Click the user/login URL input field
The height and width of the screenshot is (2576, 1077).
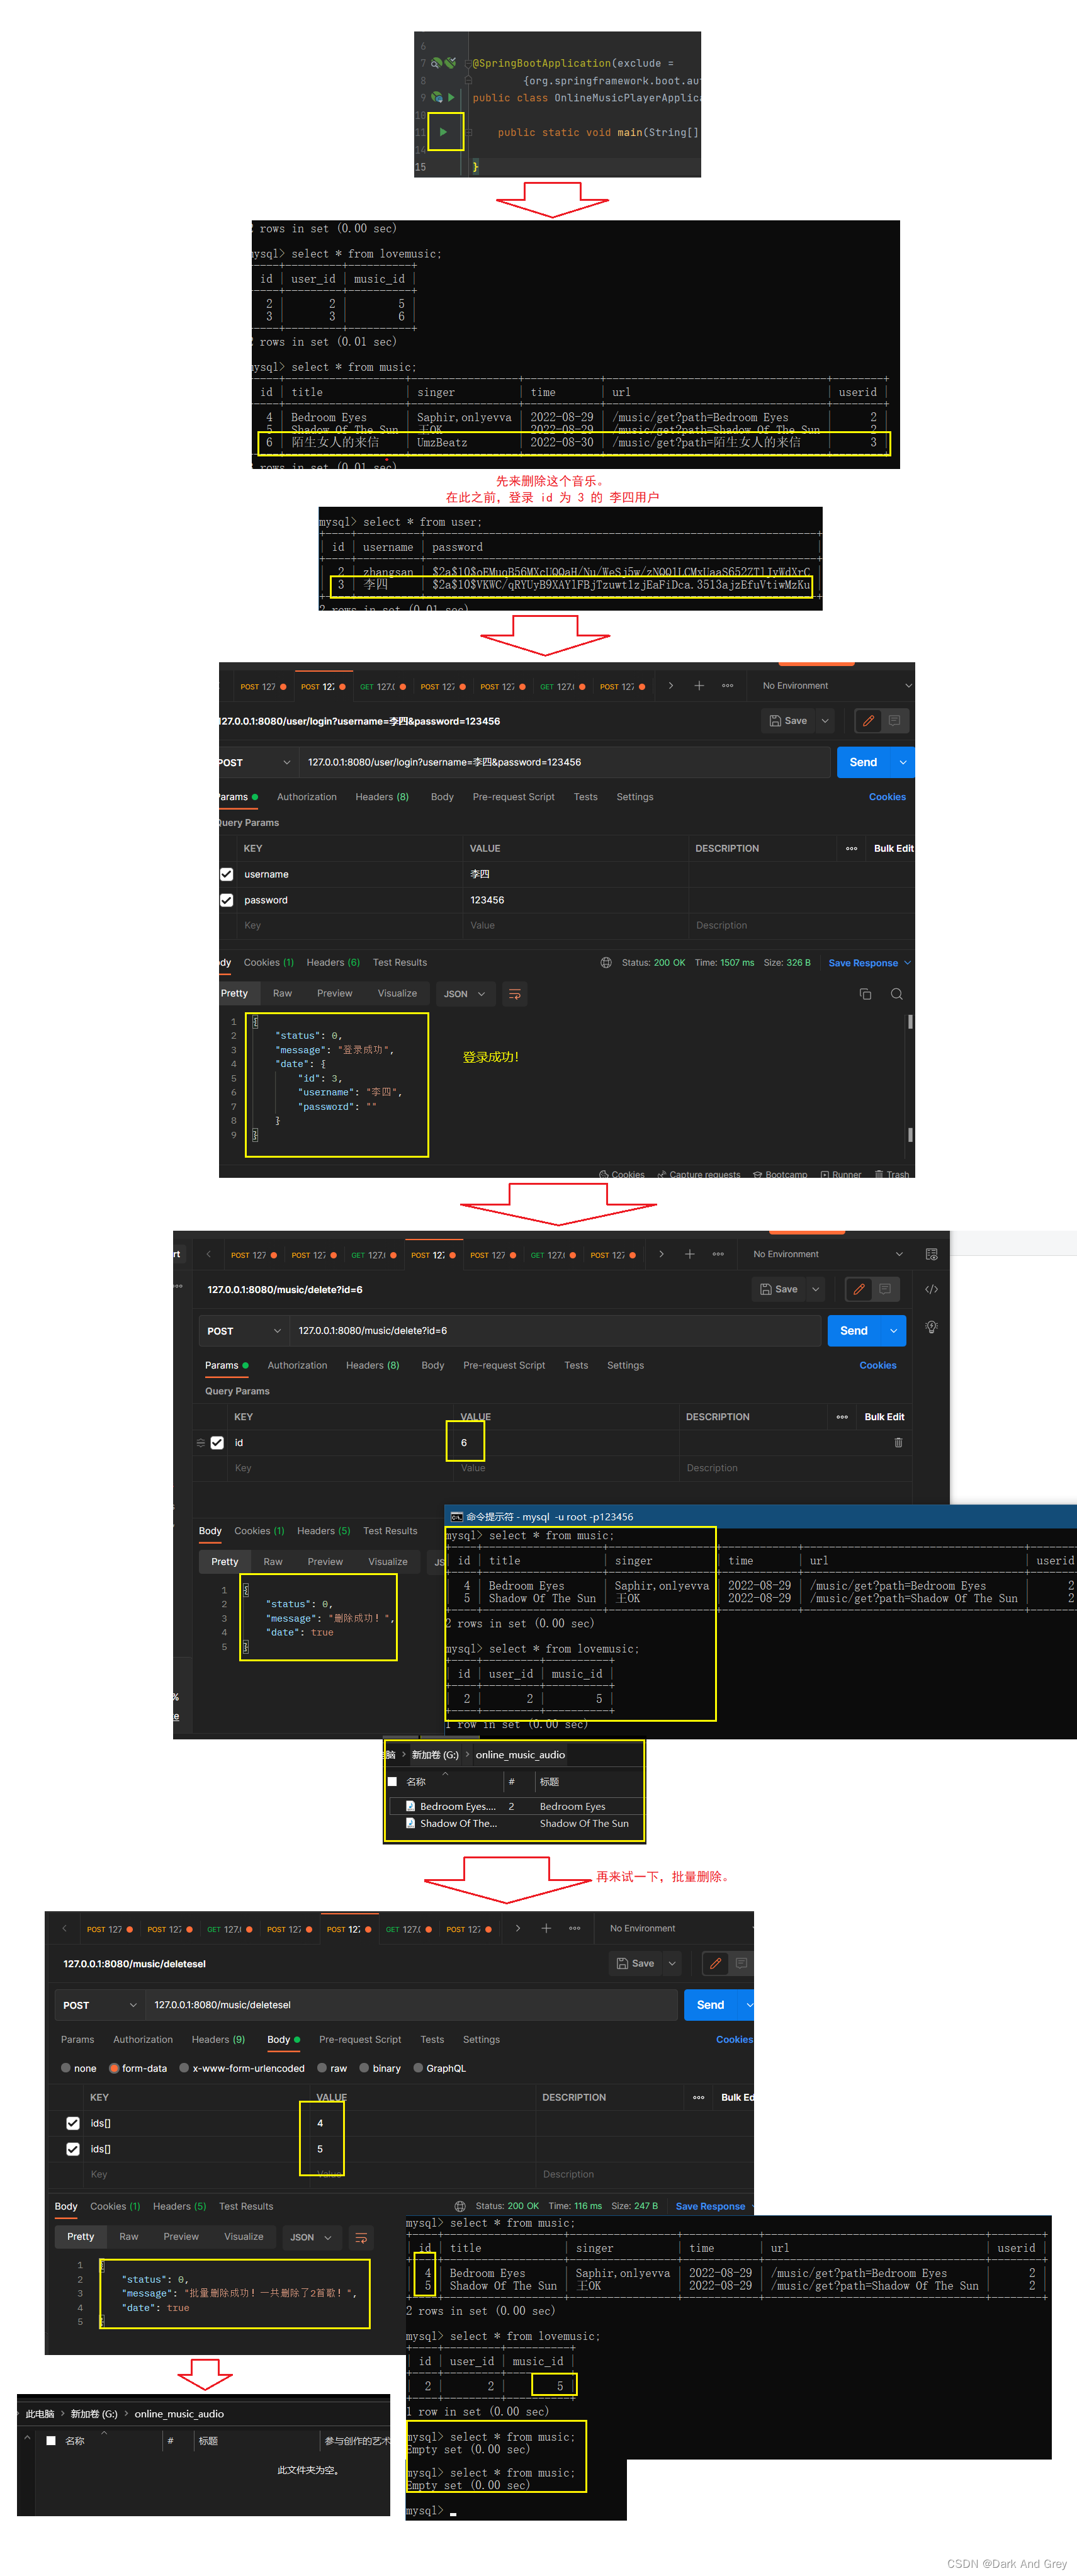coord(565,763)
